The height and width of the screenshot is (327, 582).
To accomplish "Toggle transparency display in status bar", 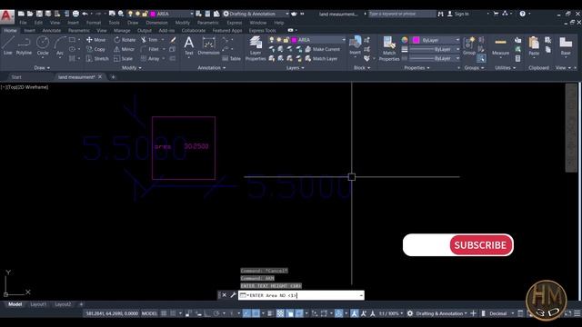I will point(280,313).
